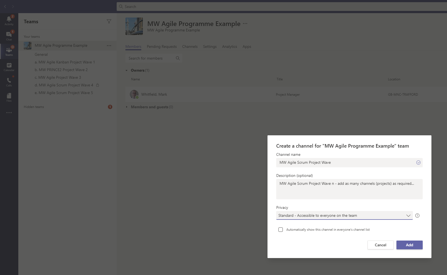
Task: Click the Add button
Action: pyautogui.click(x=409, y=245)
